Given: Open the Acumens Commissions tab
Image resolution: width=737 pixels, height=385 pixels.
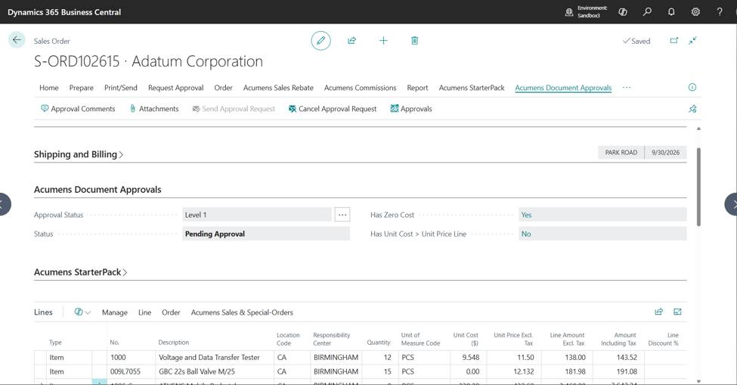Looking at the screenshot, I should coord(360,88).
